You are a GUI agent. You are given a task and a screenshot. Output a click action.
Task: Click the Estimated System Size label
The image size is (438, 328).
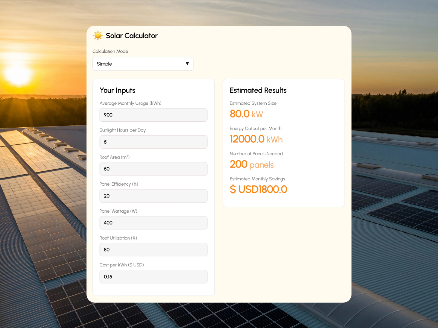(253, 103)
